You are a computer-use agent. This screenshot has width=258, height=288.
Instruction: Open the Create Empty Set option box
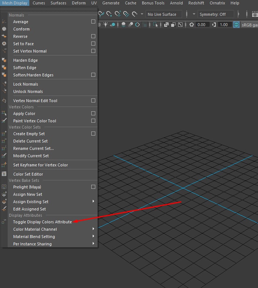coord(93,134)
